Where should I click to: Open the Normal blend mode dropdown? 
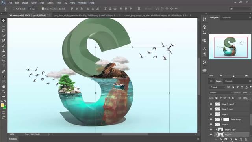point(221,93)
